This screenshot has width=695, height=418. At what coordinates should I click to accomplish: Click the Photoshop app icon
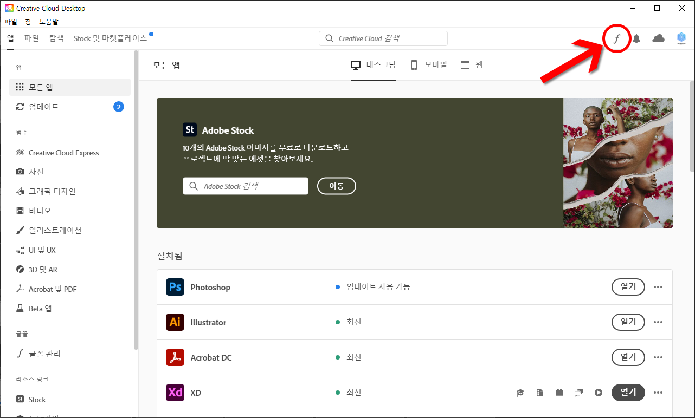[x=175, y=287]
